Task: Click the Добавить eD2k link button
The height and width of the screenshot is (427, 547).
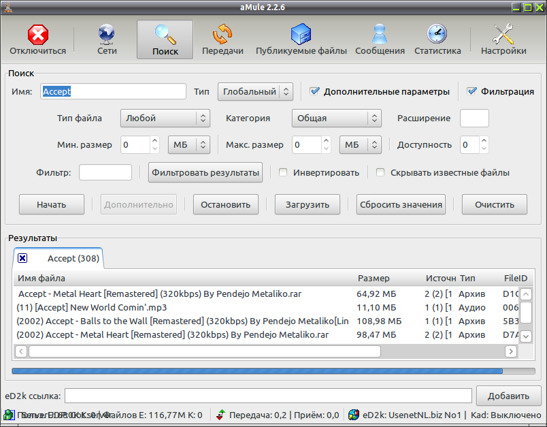Action: coord(508,396)
